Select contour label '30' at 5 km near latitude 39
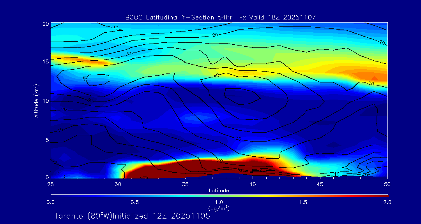 pos(238,138)
